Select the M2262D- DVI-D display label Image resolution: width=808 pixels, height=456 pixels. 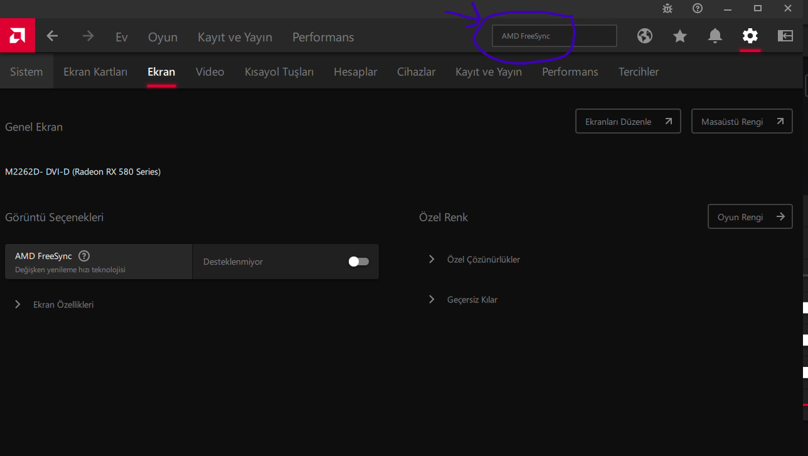tap(83, 171)
